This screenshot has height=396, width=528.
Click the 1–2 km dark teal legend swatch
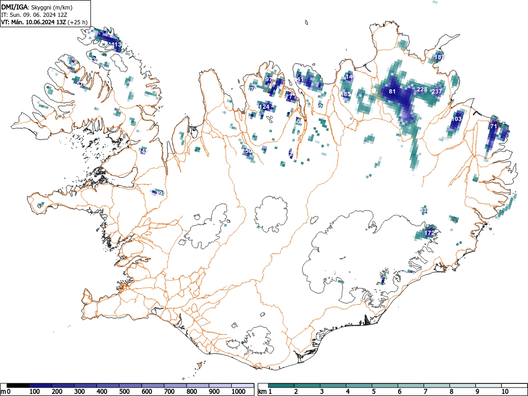point(281,385)
